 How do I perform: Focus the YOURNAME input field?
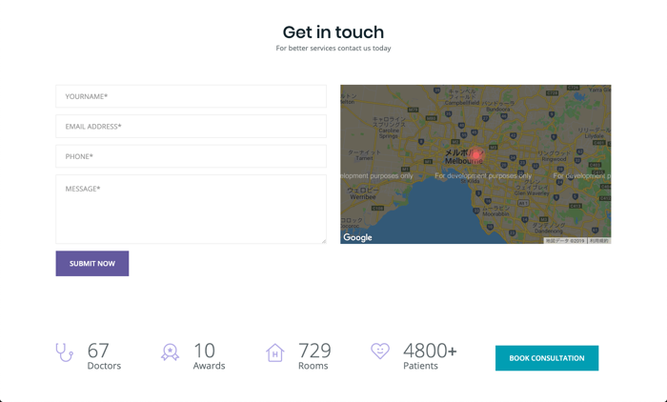pos(191,96)
